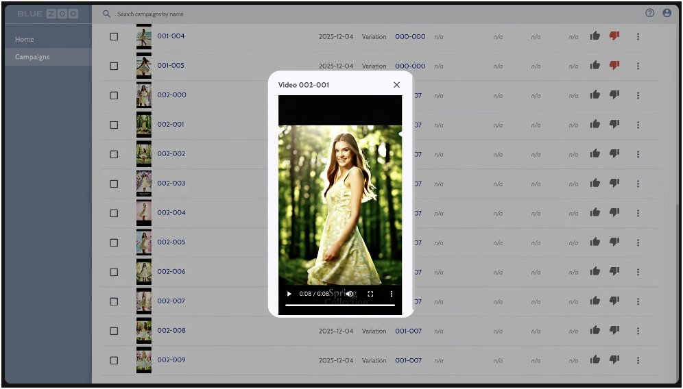This screenshot has width=683, height=389.
Task: Thumbs up video 002-005
Action: tap(595, 242)
